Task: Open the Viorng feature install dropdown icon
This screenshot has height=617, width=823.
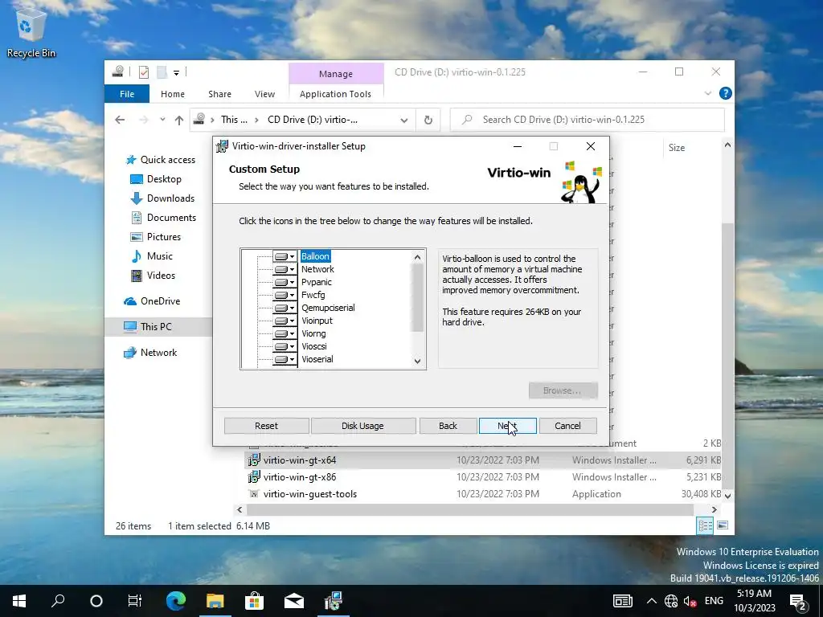Action: click(x=285, y=333)
